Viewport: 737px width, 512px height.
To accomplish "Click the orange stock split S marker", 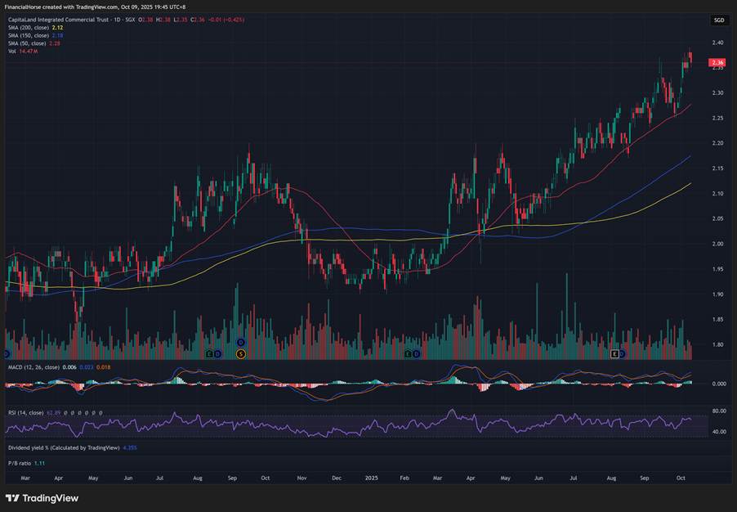I will tap(240, 353).
